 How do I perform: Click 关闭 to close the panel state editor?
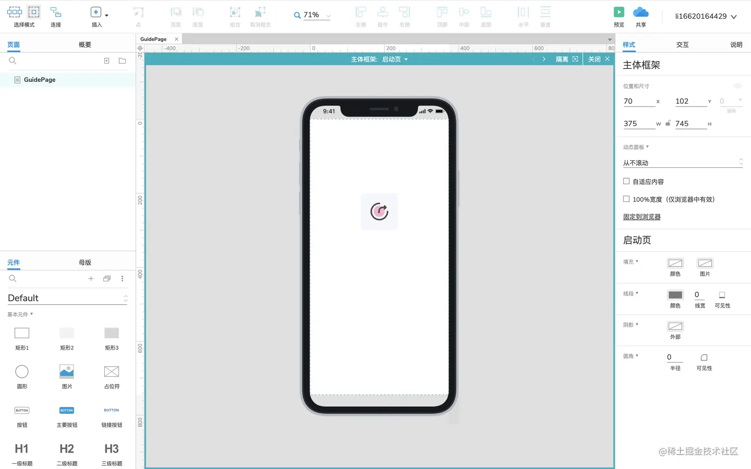(x=599, y=59)
